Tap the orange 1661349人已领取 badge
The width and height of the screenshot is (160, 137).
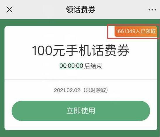(x=136, y=31)
